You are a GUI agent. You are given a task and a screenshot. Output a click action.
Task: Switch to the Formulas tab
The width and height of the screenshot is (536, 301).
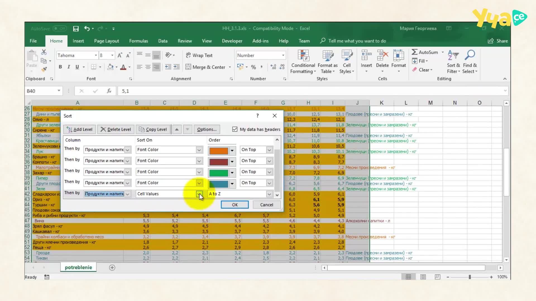(x=138, y=41)
